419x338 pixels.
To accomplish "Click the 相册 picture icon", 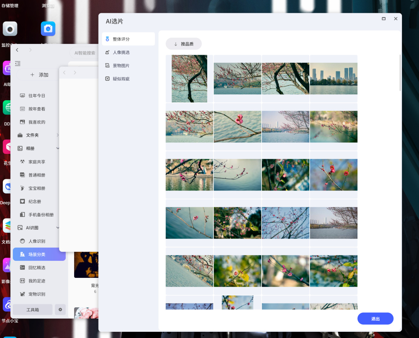I will point(20,148).
